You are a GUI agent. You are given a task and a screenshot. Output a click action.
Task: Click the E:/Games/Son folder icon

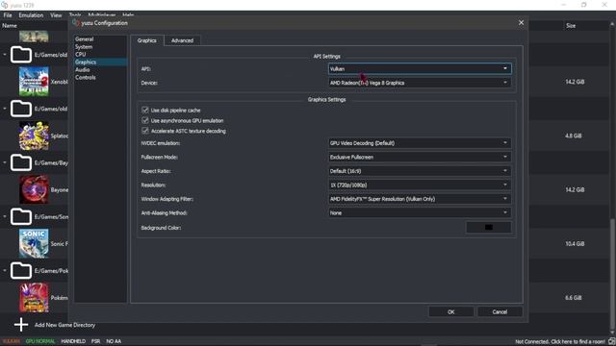click(21, 216)
